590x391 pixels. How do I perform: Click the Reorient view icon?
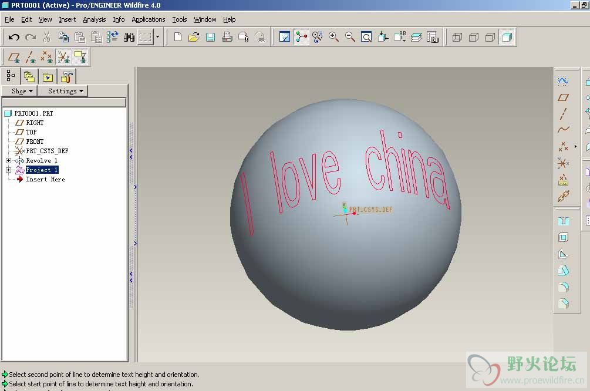(x=383, y=37)
